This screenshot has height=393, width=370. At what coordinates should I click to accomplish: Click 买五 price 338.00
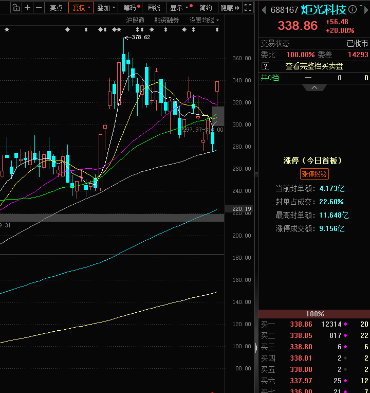pos(301,369)
